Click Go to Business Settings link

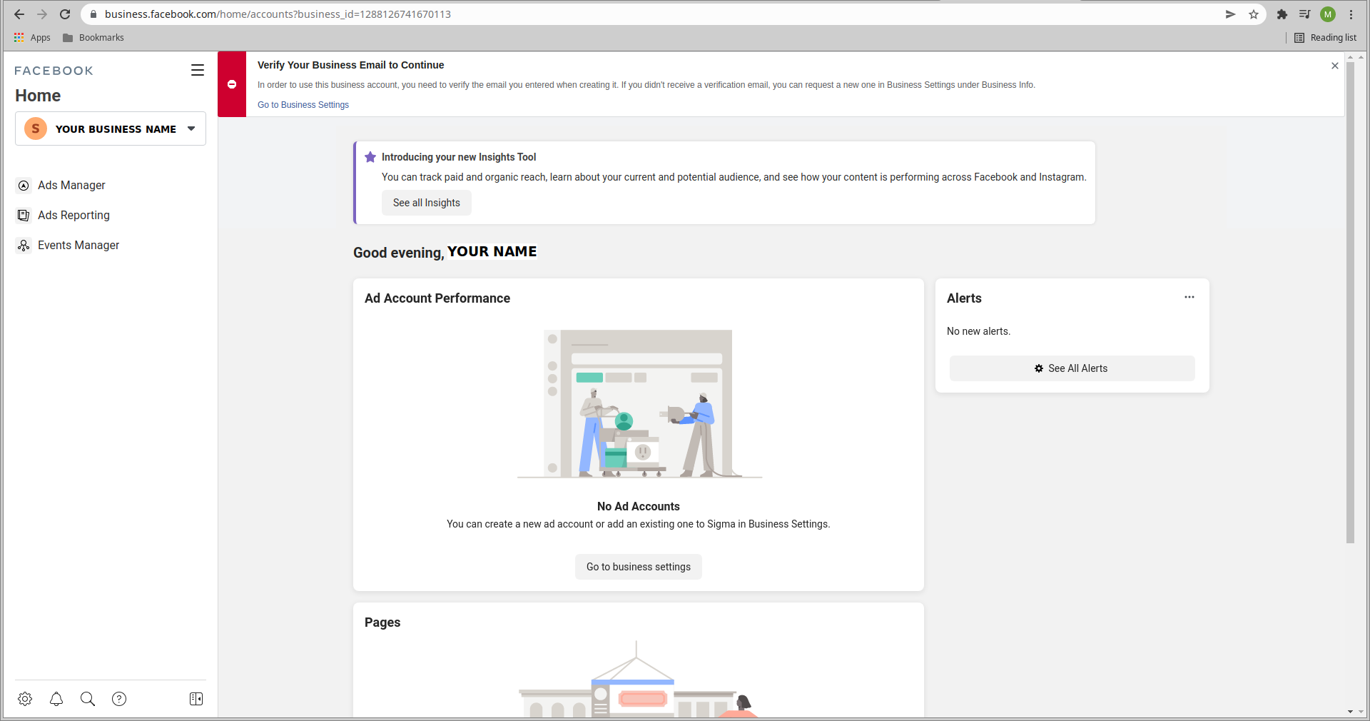tap(303, 105)
